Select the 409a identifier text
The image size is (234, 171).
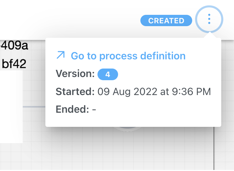(x=15, y=45)
